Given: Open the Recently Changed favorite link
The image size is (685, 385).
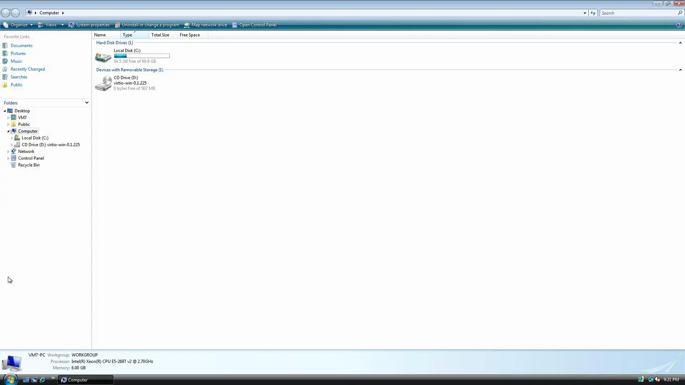Looking at the screenshot, I should pyautogui.click(x=27, y=69).
